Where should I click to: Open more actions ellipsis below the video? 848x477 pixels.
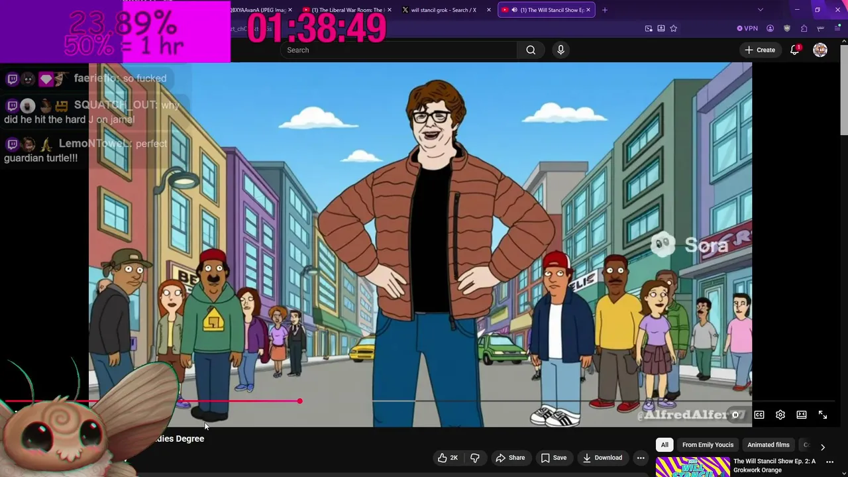pos(641,458)
